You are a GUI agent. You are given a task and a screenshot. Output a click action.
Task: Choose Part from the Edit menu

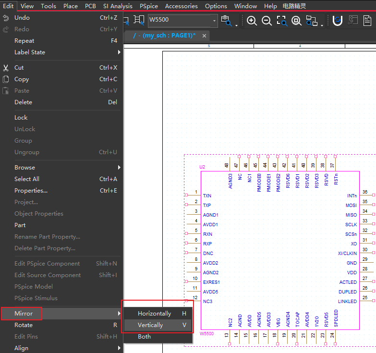click(x=61, y=225)
